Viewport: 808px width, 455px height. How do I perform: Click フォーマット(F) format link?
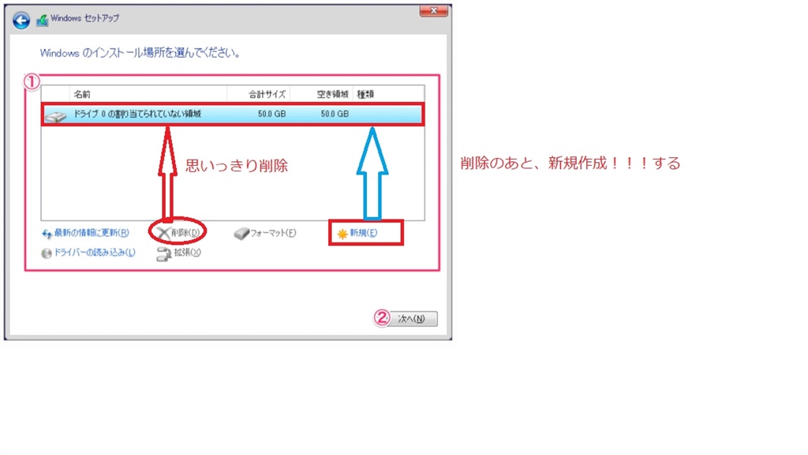tap(273, 233)
